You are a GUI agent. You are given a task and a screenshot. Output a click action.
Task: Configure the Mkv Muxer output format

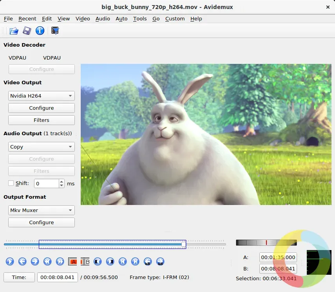point(42,223)
